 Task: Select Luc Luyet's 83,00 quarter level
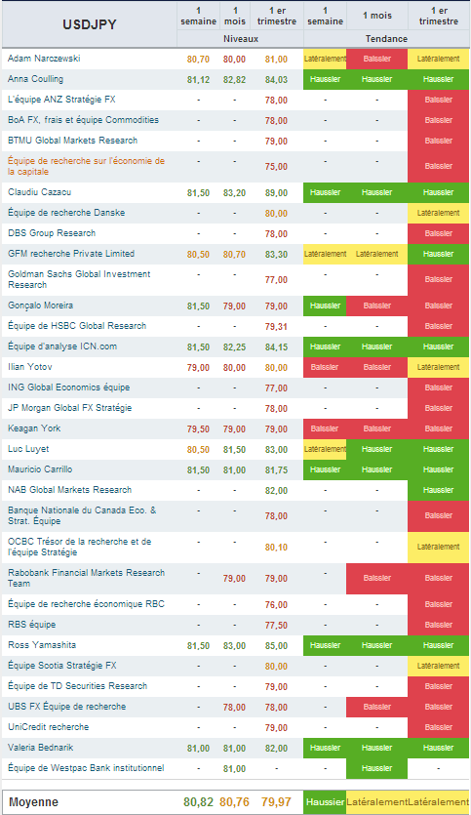pyautogui.click(x=276, y=450)
